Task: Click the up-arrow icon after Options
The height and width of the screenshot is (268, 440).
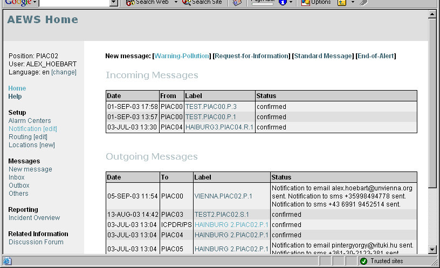Action: [342, 3]
